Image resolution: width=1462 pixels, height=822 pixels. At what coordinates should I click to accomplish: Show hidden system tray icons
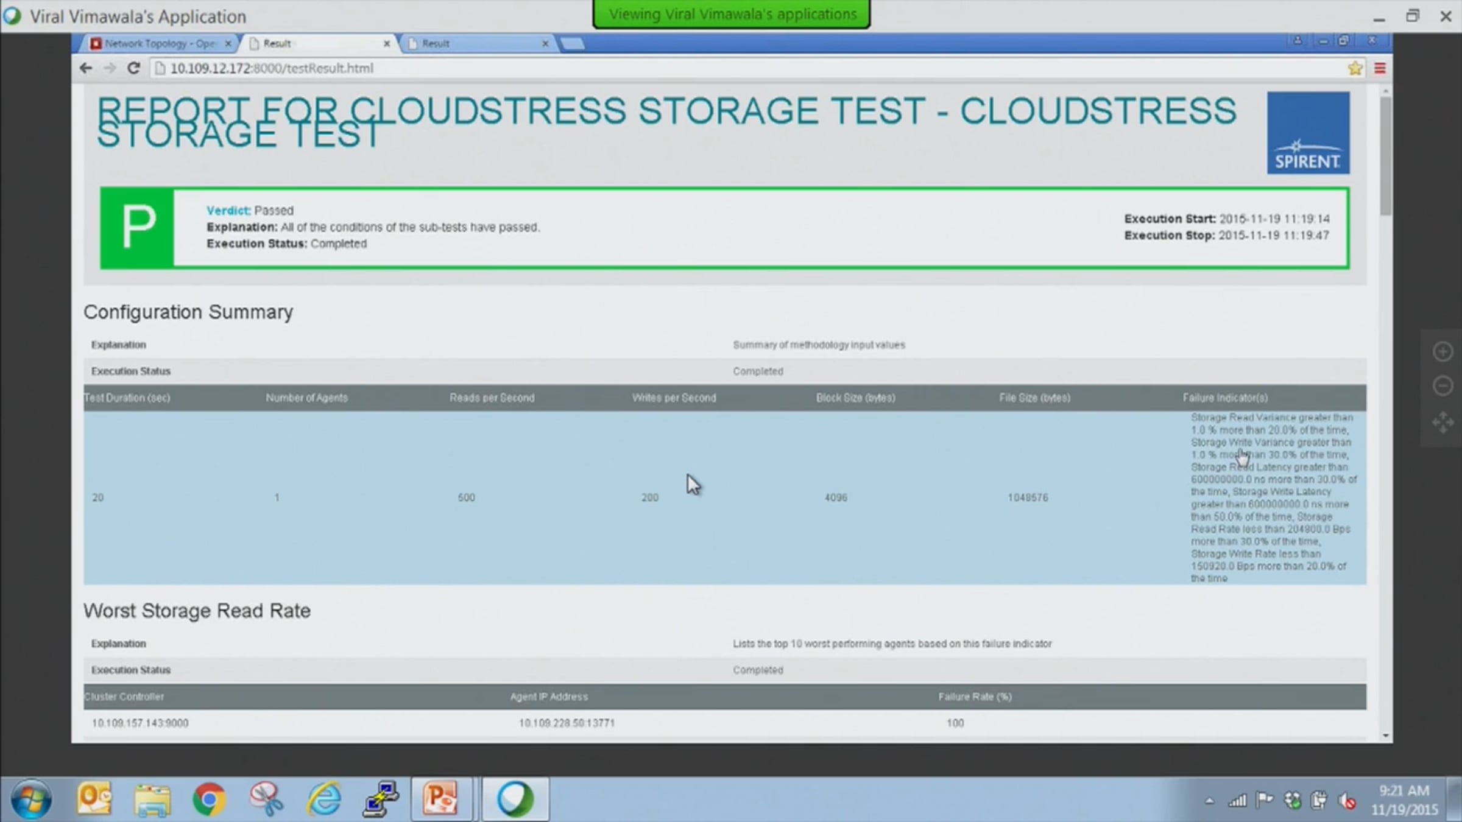[1209, 801]
